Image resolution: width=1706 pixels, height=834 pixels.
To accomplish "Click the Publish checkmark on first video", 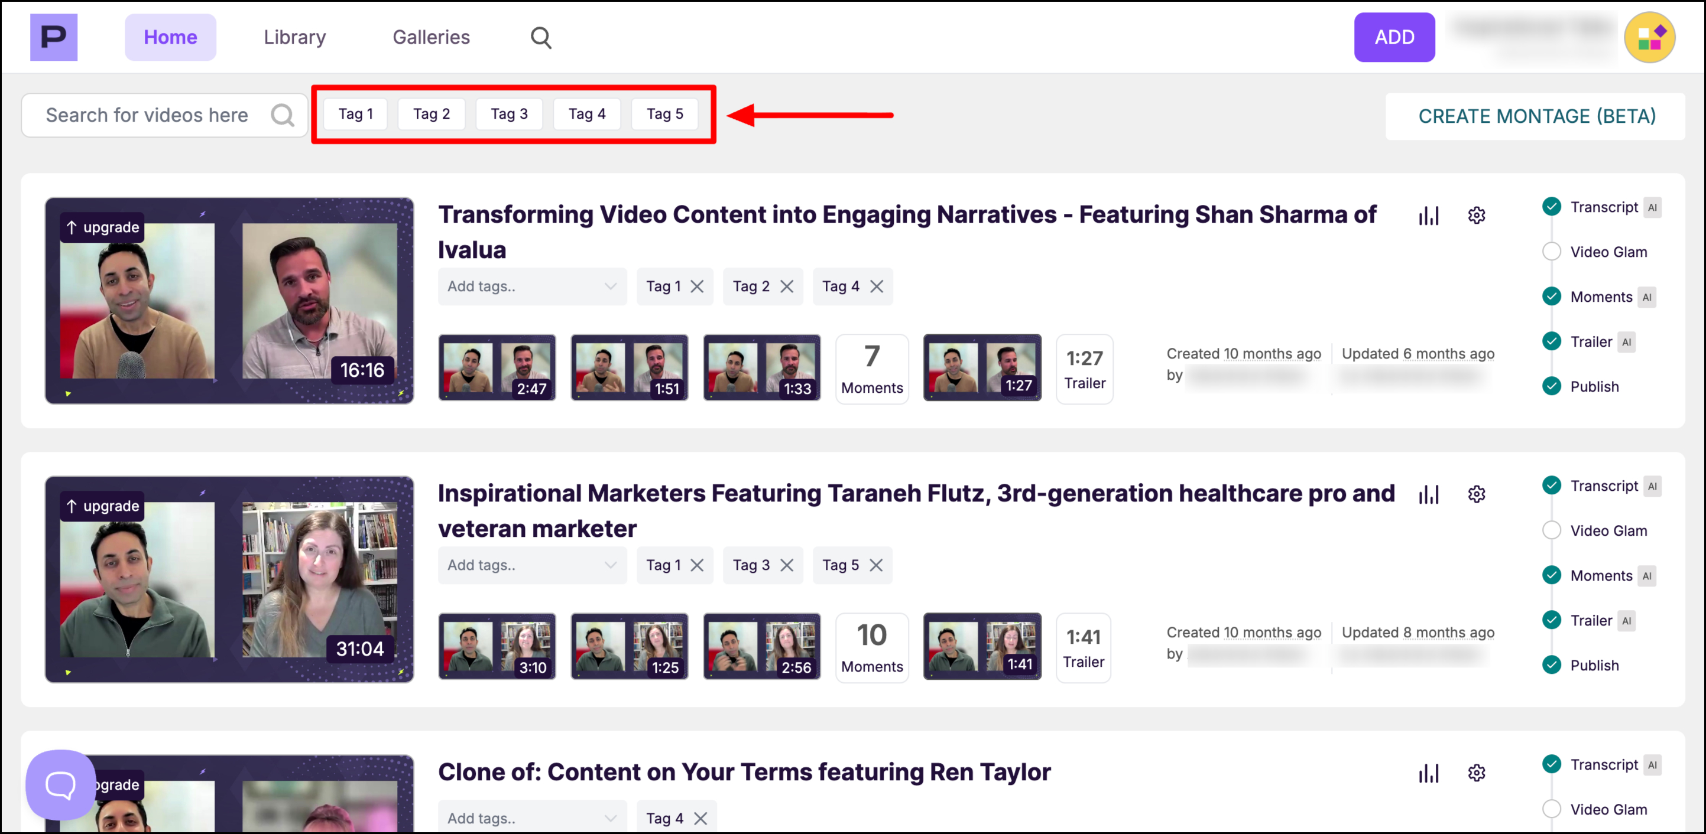I will pos(1551,386).
